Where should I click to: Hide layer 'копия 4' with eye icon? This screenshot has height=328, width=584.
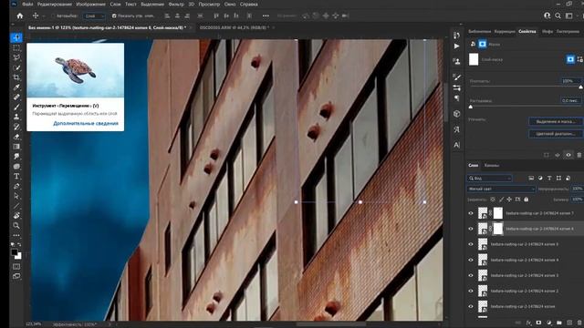tap(471, 260)
